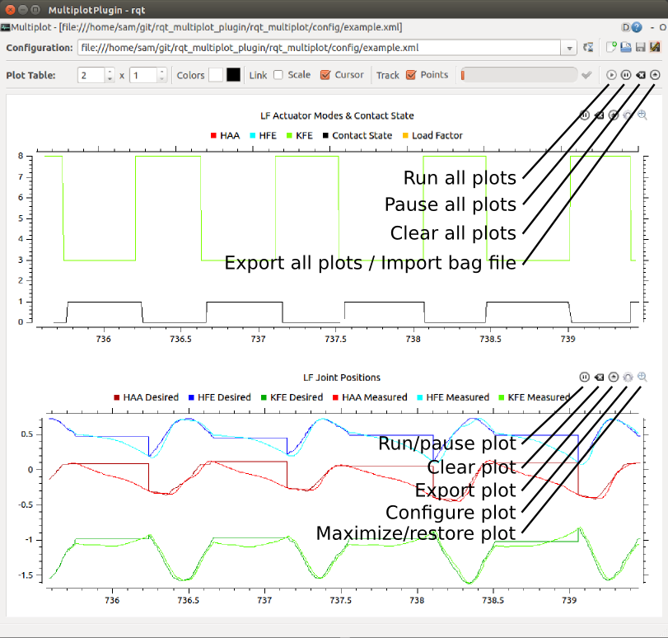Click the white background color swatch

coord(216,75)
